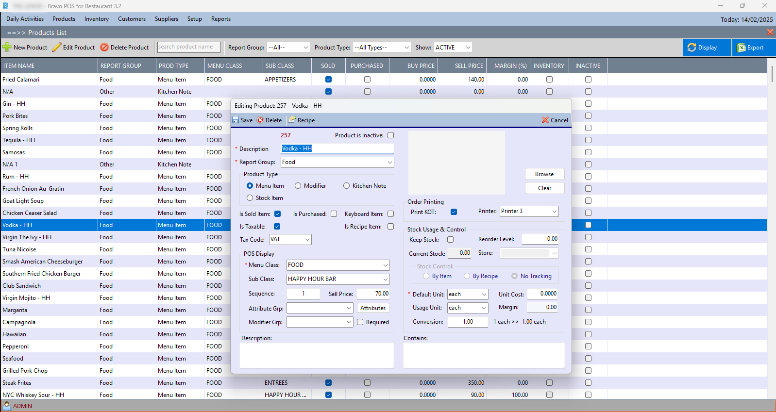Open the Inventory menu
The width and height of the screenshot is (776, 412).
click(96, 19)
